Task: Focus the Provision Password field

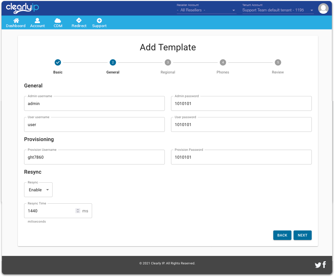Action: 241,157
